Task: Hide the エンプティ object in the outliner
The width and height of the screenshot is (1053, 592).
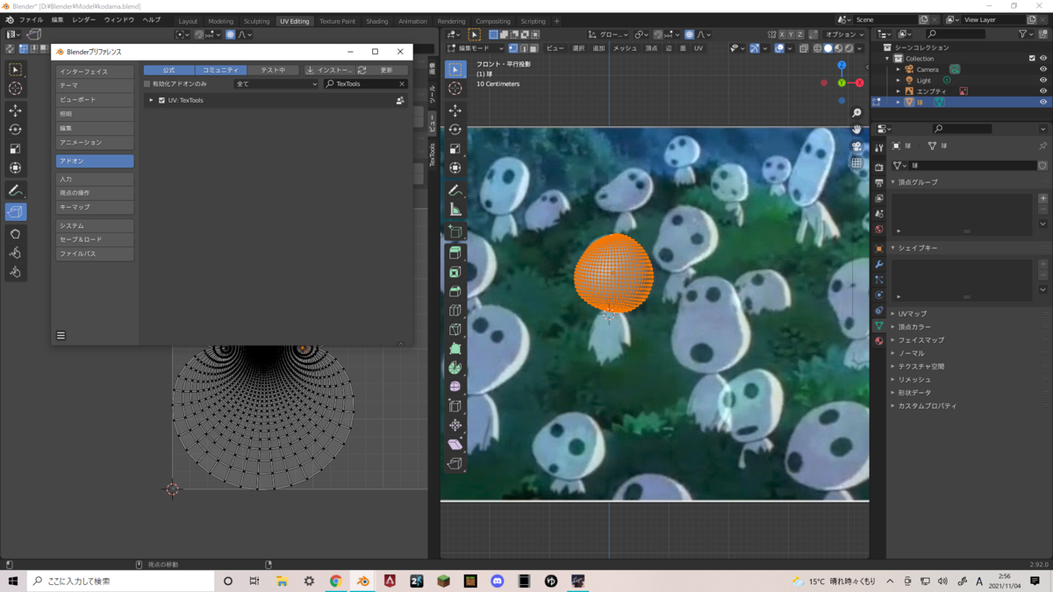Action: point(1042,91)
